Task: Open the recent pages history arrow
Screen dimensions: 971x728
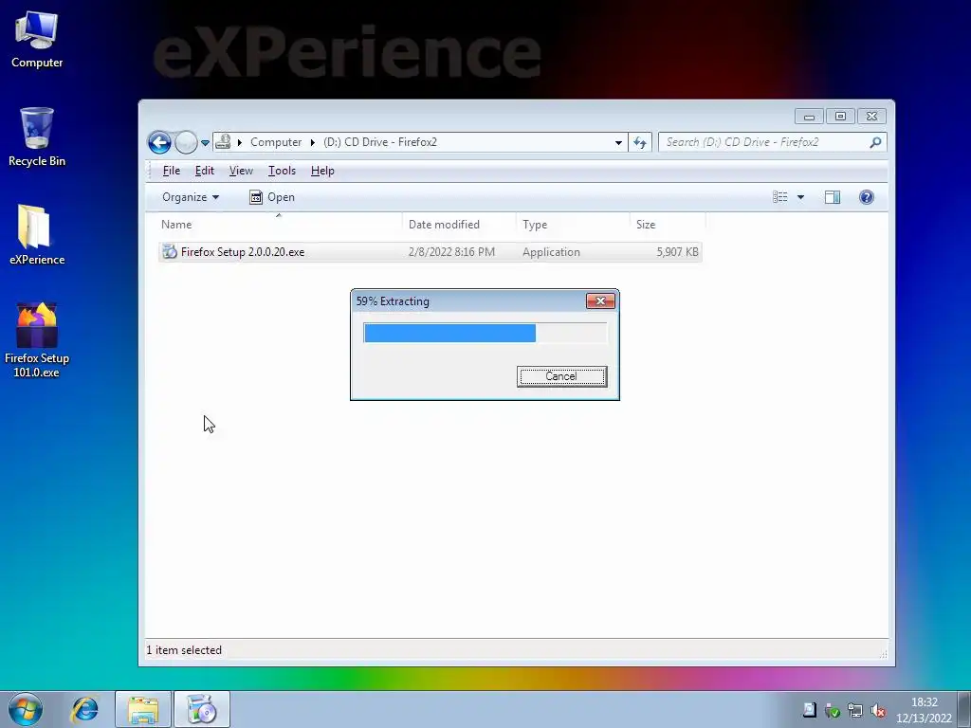Action: coord(205,143)
